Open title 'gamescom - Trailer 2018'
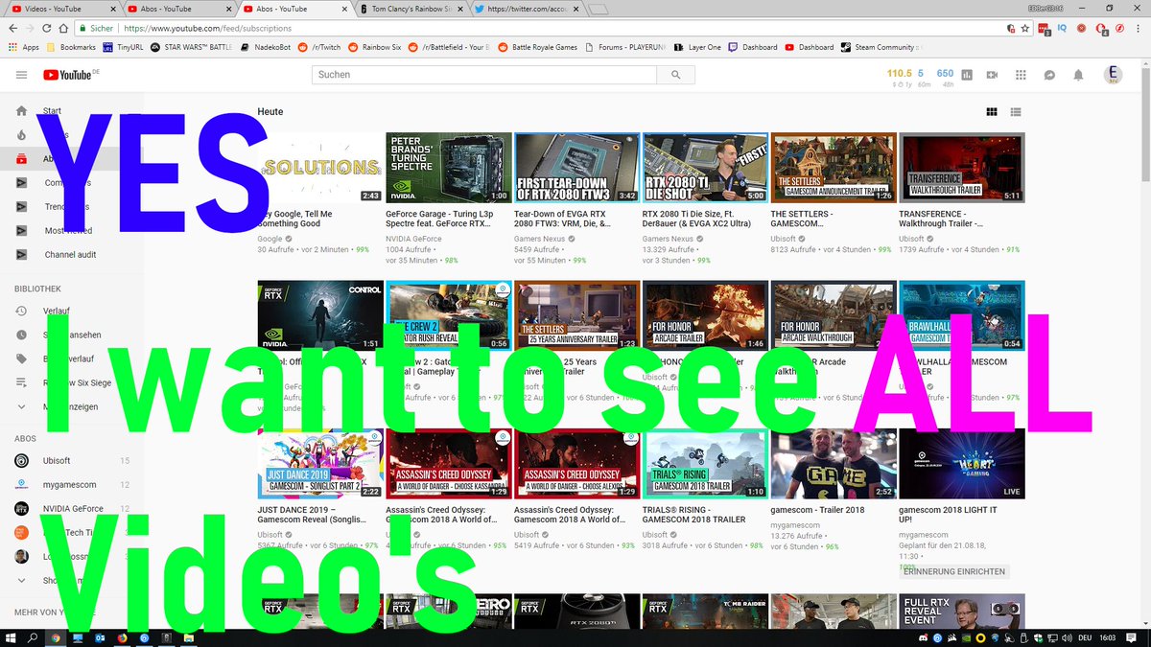Screen dimensions: 1151x647 (817, 510)
